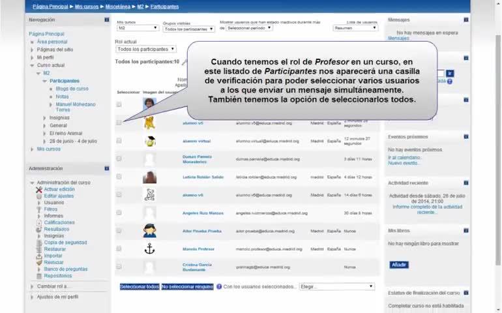The height and width of the screenshot is (313, 502).
Task: Open Blogs de curso in navigation tree
Action: point(72,89)
